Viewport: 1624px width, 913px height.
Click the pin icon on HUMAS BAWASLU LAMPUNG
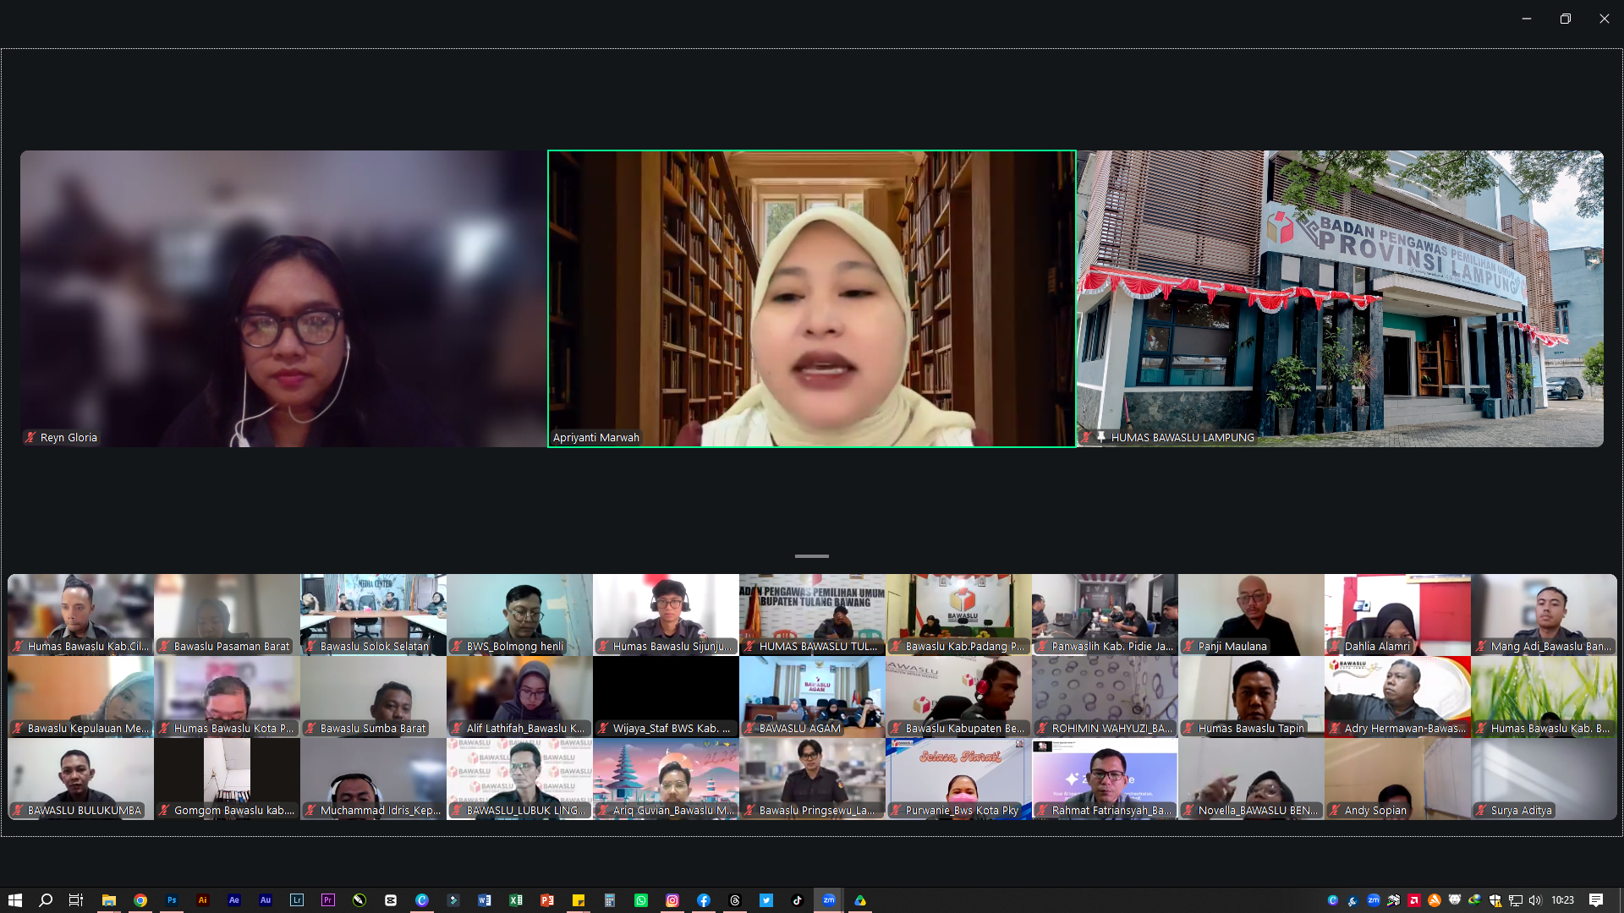(x=1100, y=437)
